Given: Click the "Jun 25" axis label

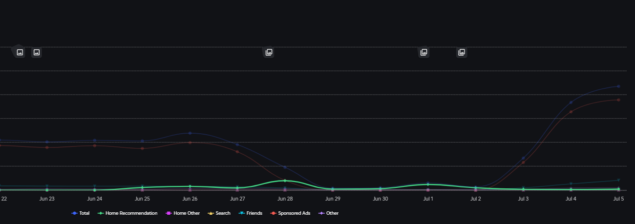Looking at the screenshot, I should click(x=142, y=199).
